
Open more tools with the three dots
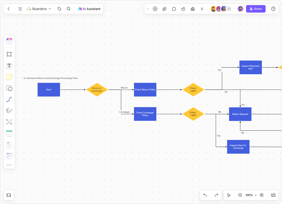tap(9, 165)
